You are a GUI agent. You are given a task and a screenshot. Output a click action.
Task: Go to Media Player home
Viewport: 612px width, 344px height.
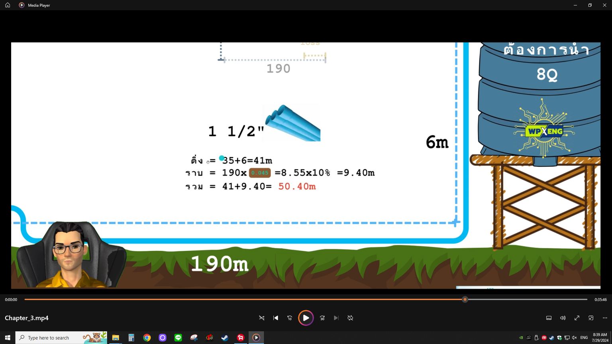coord(8,5)
